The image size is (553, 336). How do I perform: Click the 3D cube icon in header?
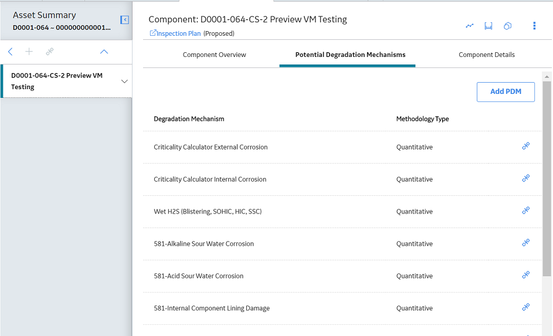click(507, 26)
